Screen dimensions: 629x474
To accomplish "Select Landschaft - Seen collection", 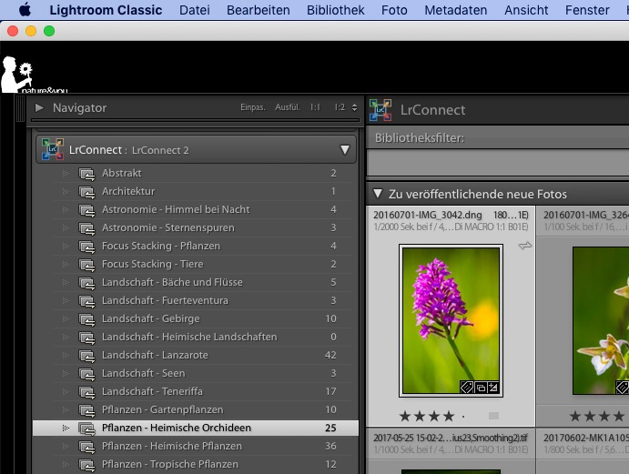I will [x=195, y=373].
